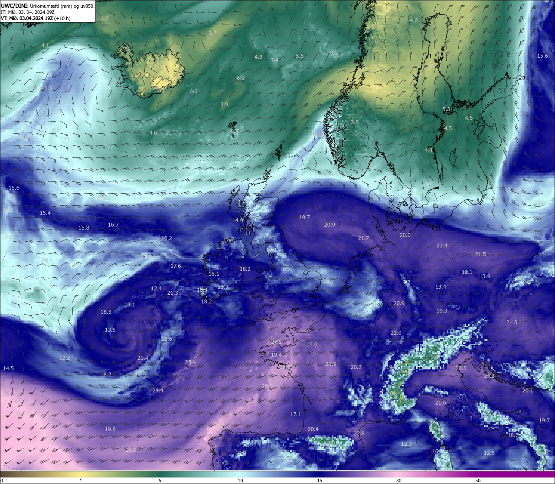Click the '17.6' value label

pos(176,266)
